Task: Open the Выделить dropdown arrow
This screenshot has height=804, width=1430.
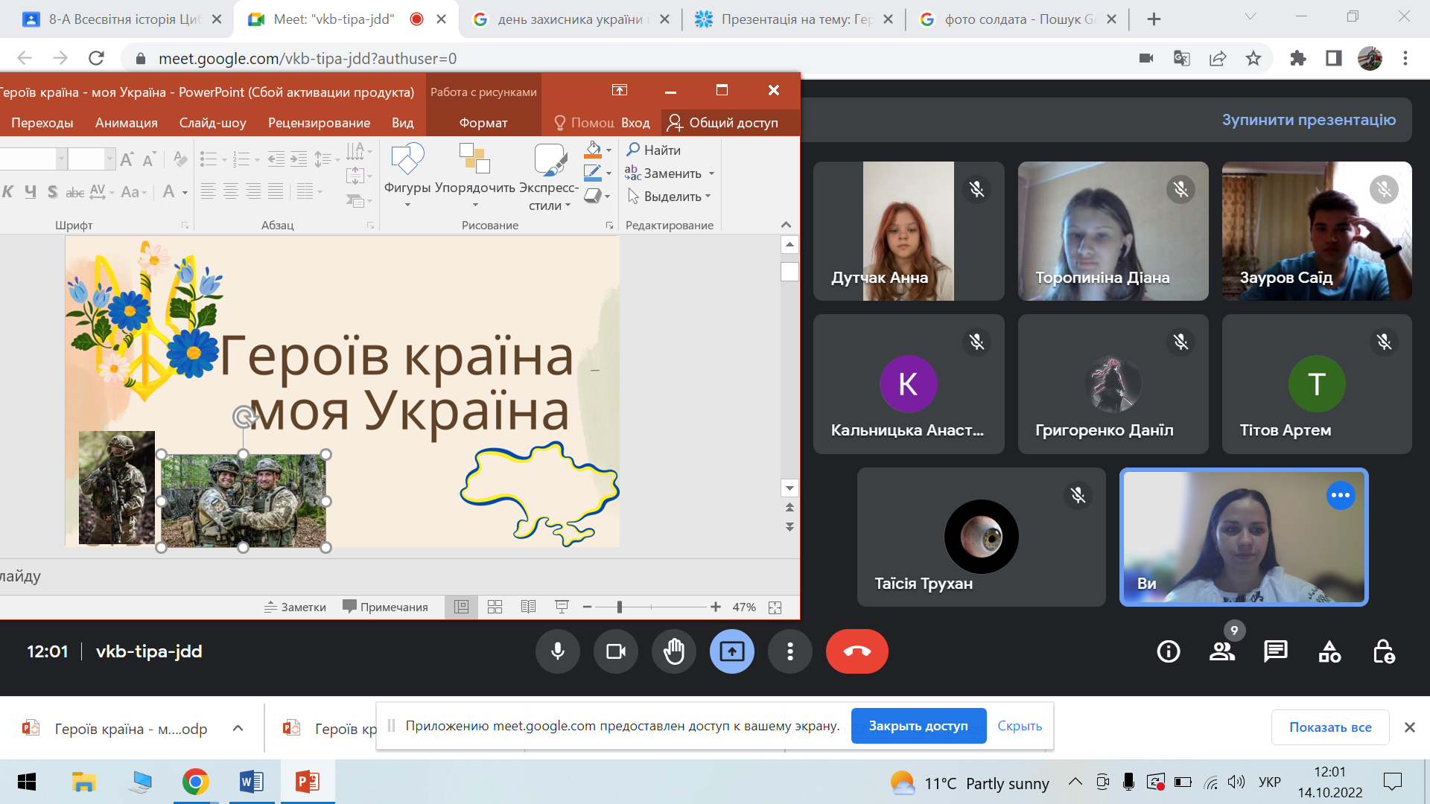Action: [x=708, y=197]
